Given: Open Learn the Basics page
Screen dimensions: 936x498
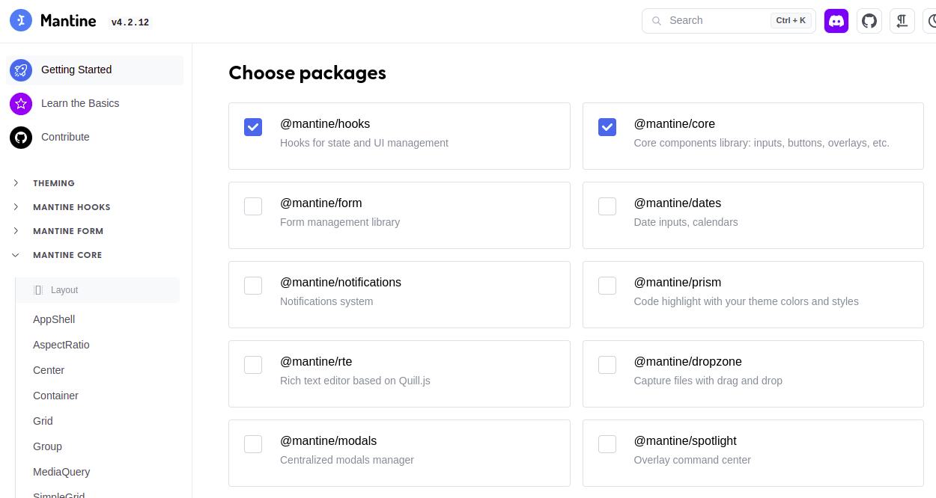Looking at the screenshot, I should click(x=94, y=104).
